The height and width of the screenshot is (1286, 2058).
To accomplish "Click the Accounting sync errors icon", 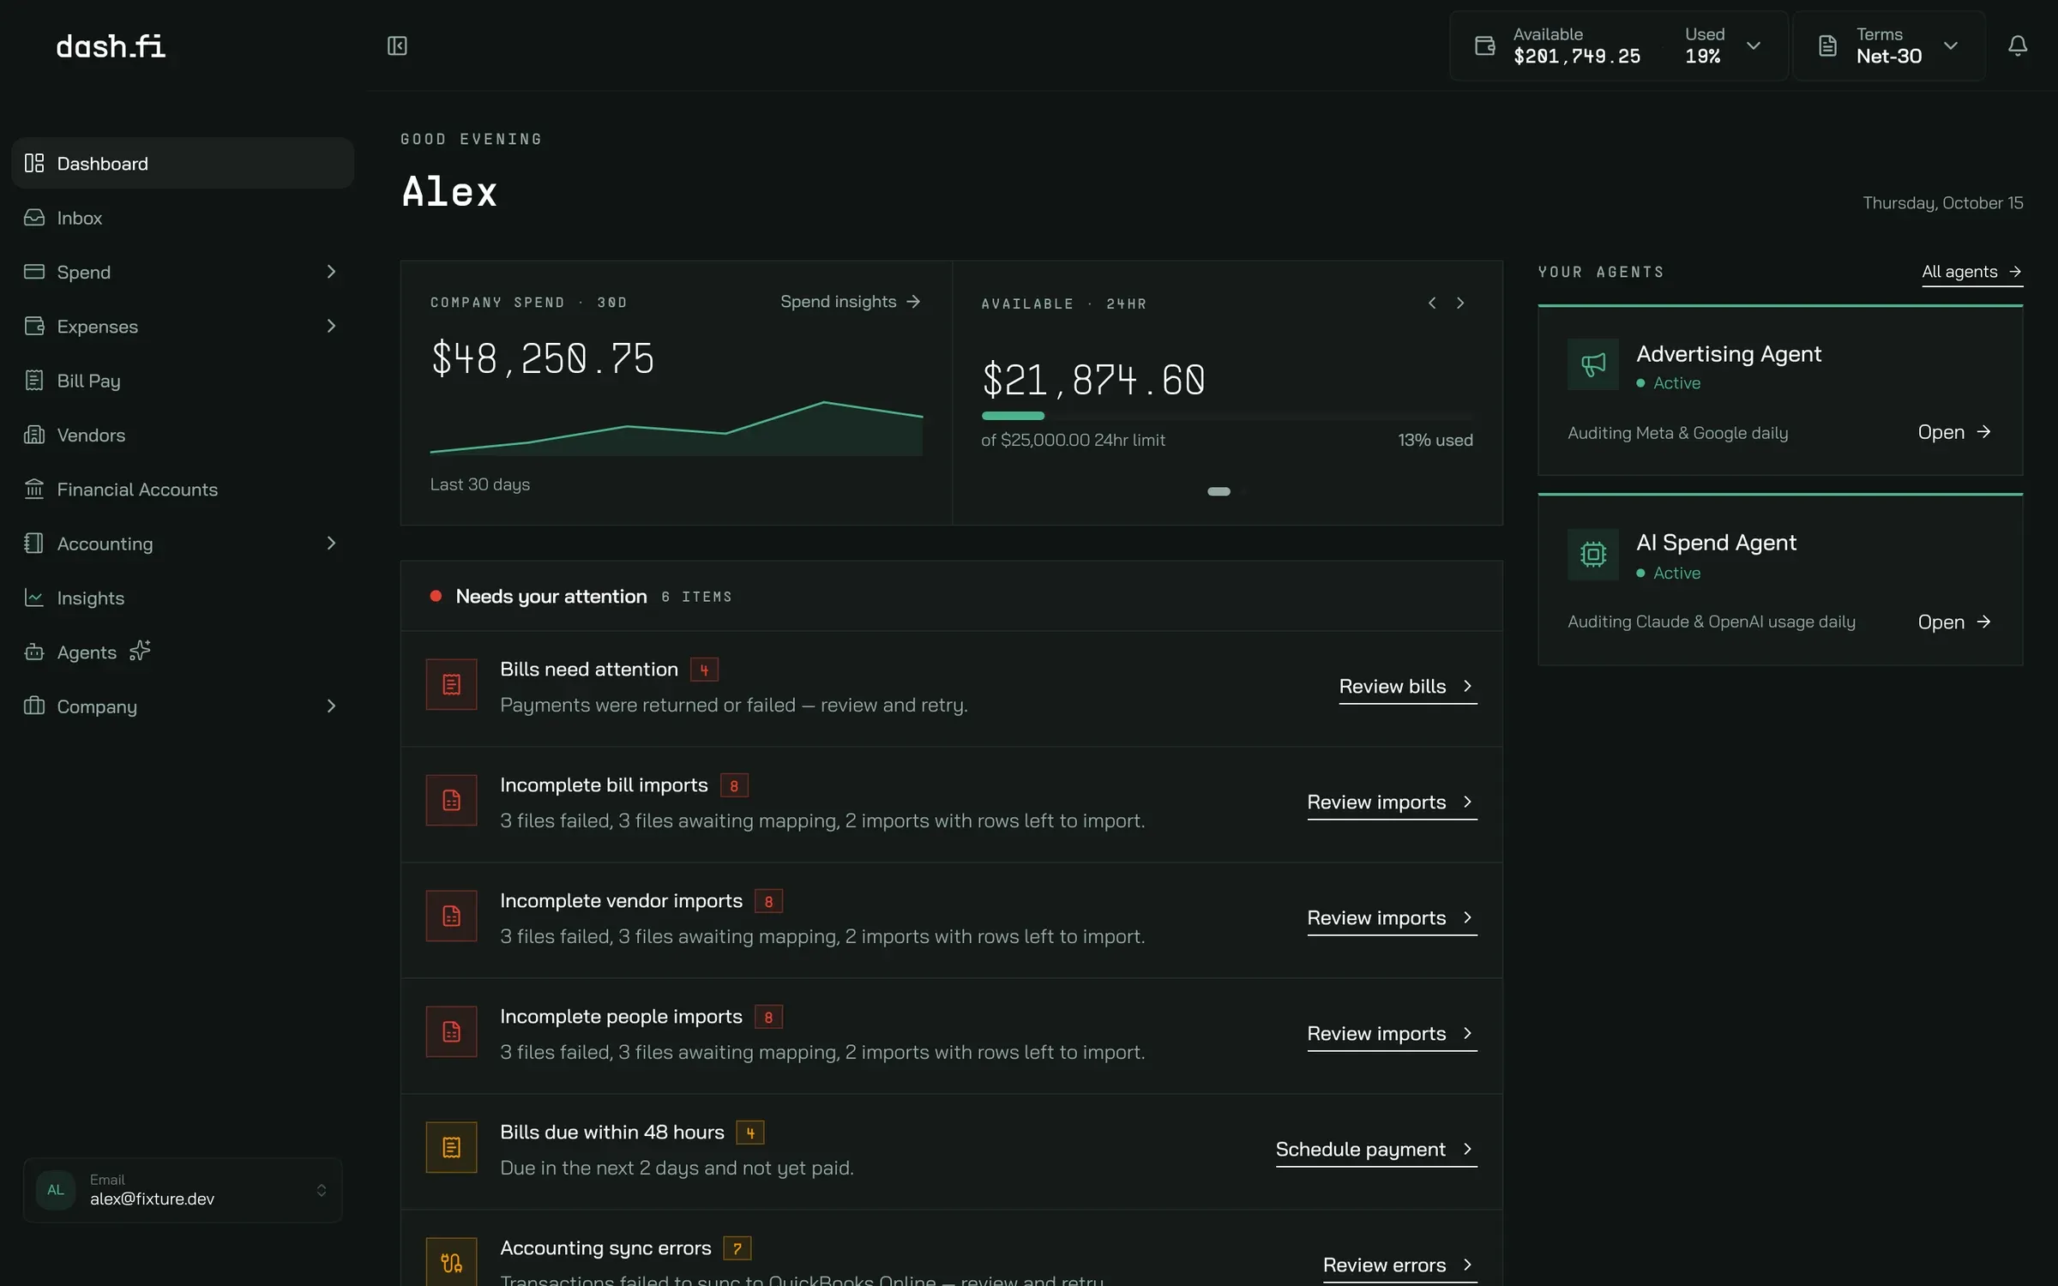I will pyautogui.click(x=451, y=1262).
